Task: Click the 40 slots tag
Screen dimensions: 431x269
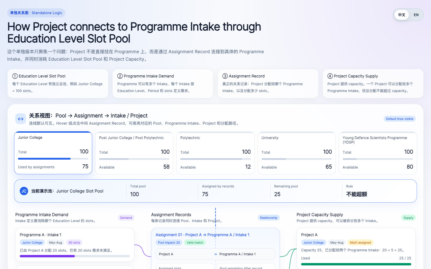Action: 74,243
